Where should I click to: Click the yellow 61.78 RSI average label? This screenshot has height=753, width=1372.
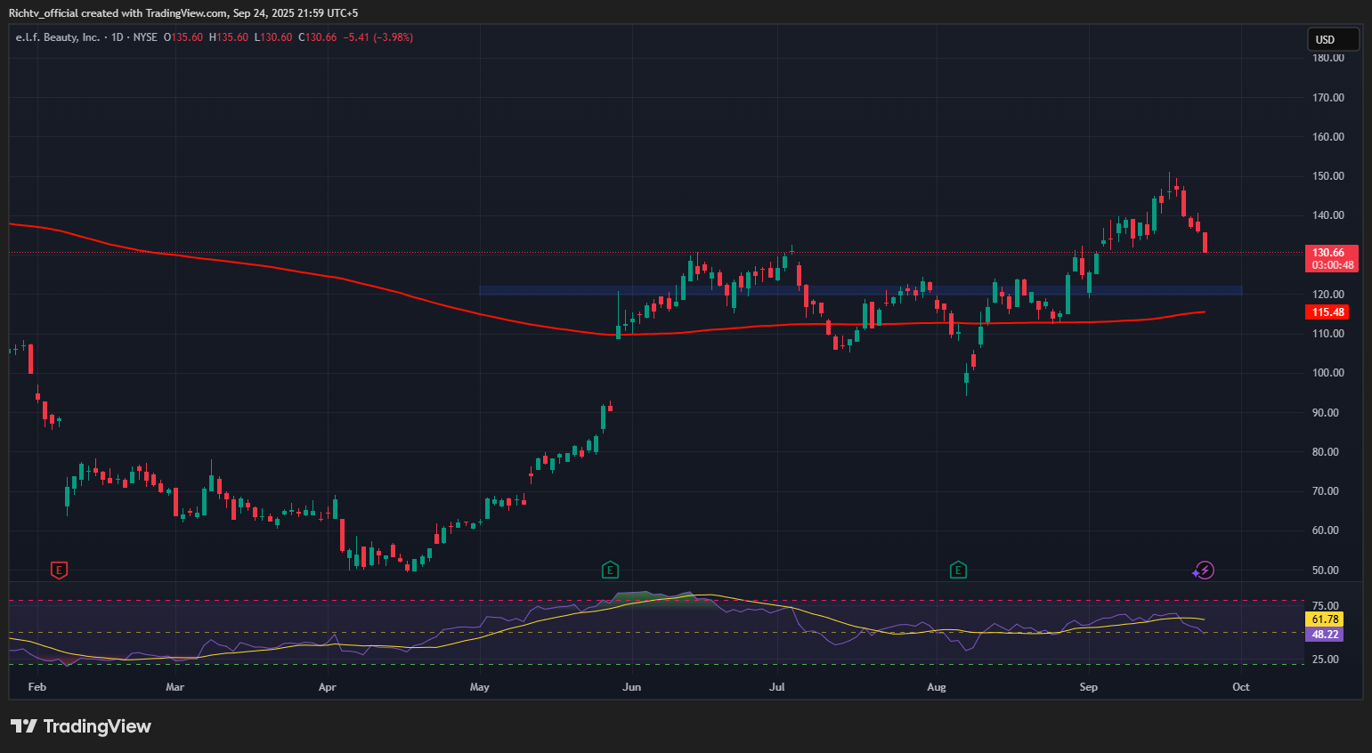click(x=1324, y=619)
